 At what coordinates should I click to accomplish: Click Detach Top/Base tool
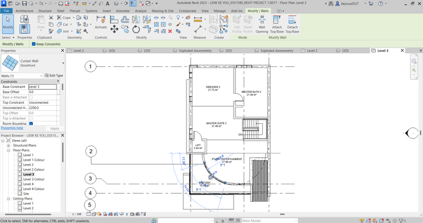[292, 24]
